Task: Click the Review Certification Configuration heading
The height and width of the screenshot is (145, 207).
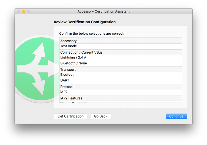Action: pyautogui.click(x=85, y=22)
